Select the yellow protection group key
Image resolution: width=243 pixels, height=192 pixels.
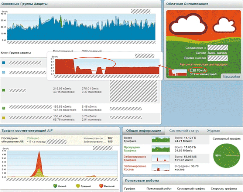(4, 118)
